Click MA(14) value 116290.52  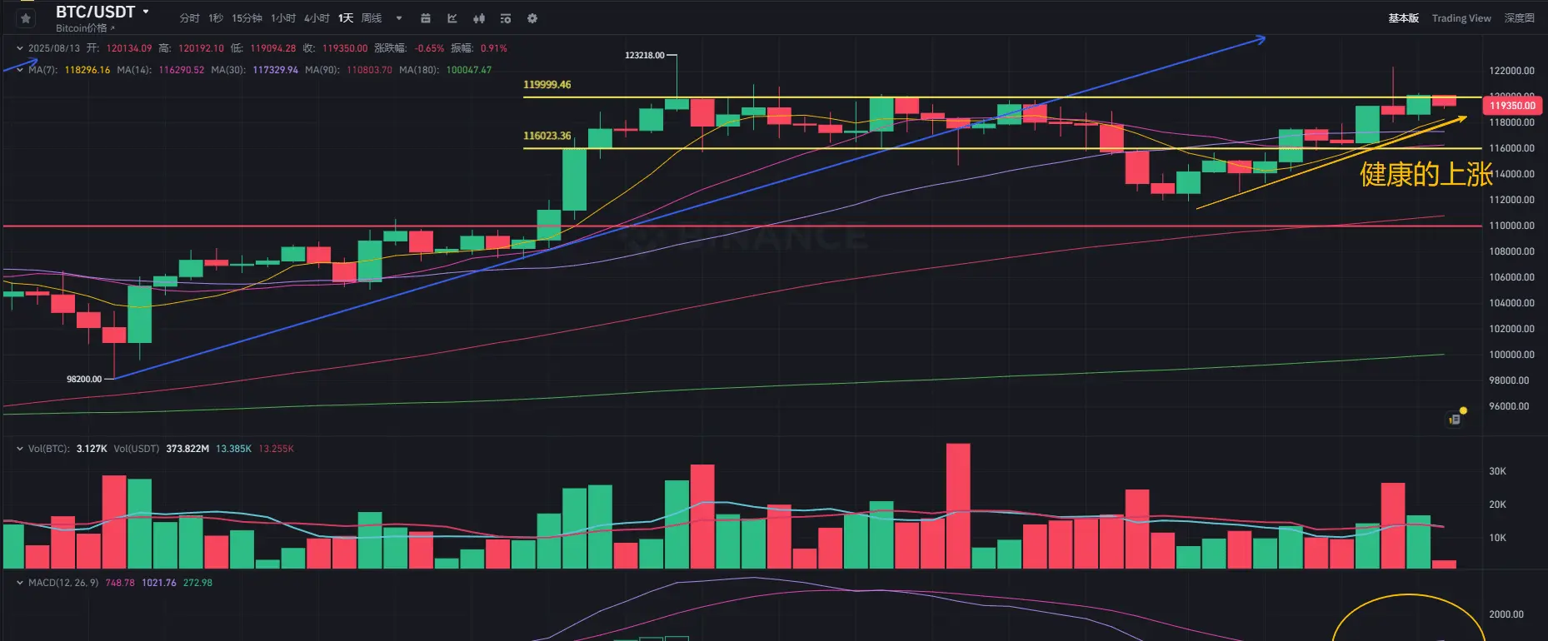pyautogui.click(x=181, y=70)
